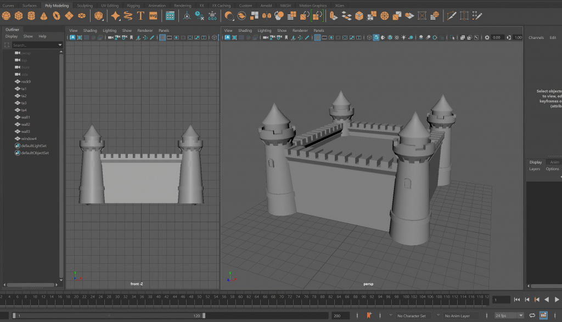Click the current frame number field
This screenshot has height=322, width=562.
[x=501, y=300]
